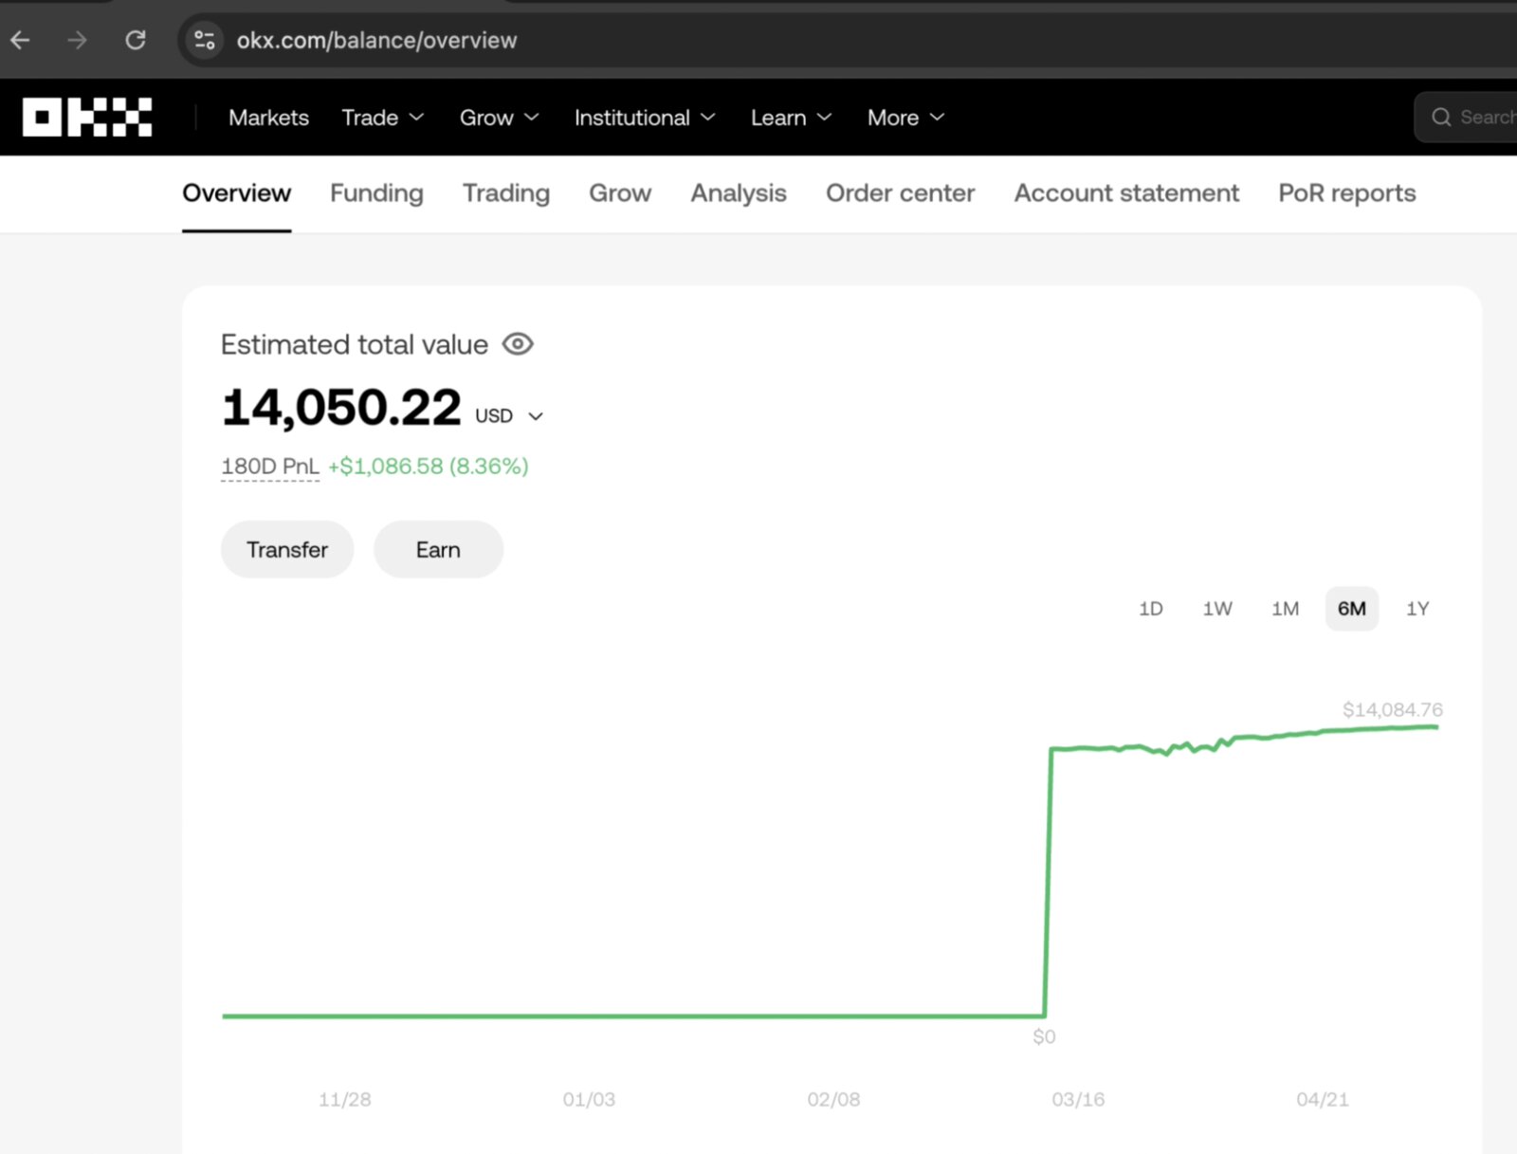Select the Overview tab
Image resolution: width=1517 pixels, height=1154 pixels.
[236, 193]
